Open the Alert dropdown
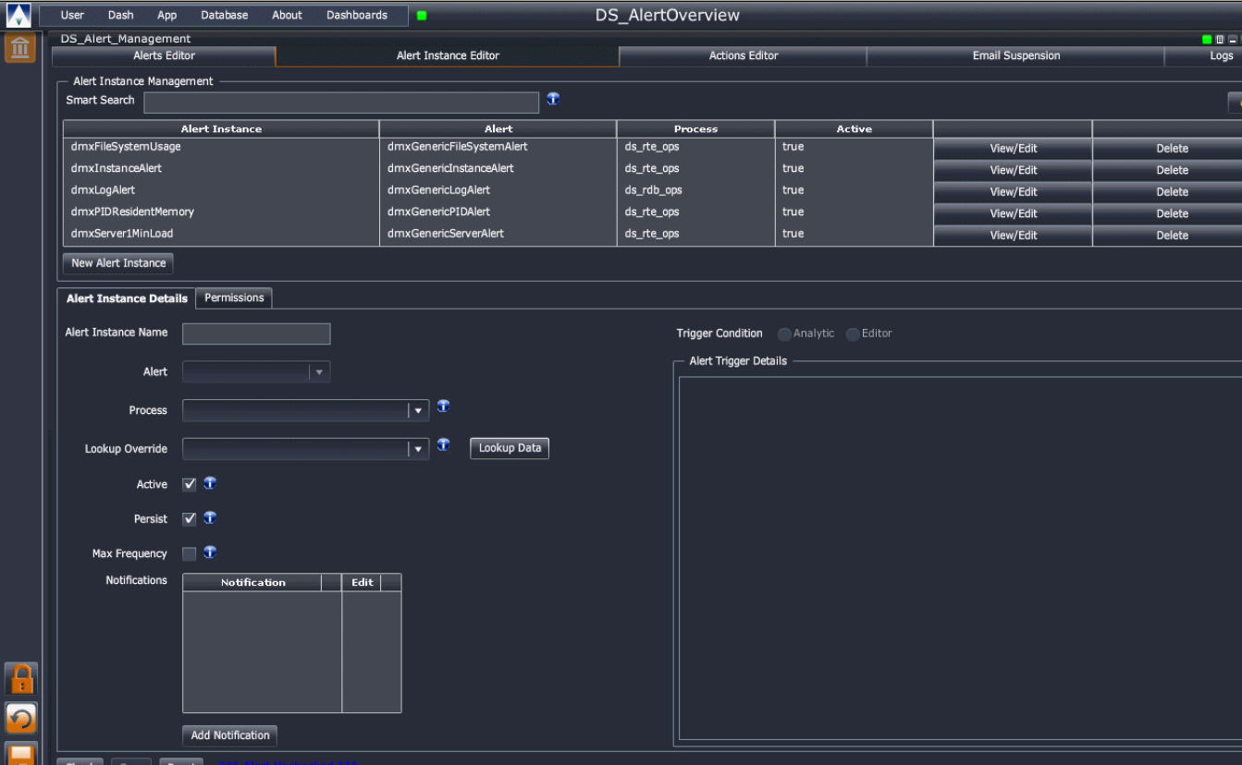The width and height of the screenshot is (1242, 765). coord(256,372)
